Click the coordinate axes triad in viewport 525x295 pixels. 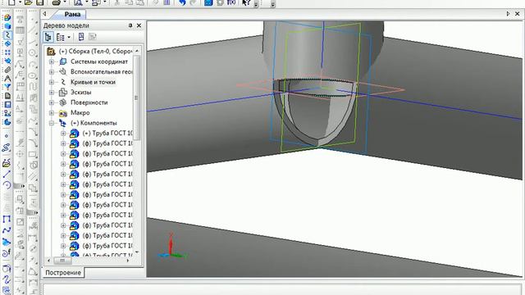171,247
